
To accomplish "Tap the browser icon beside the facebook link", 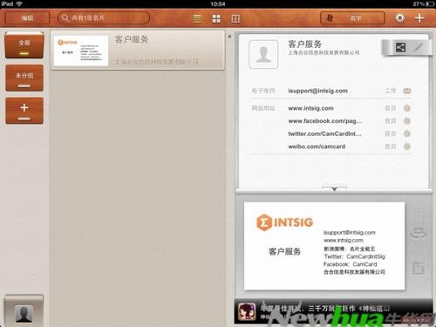I will tap(407, 121).
